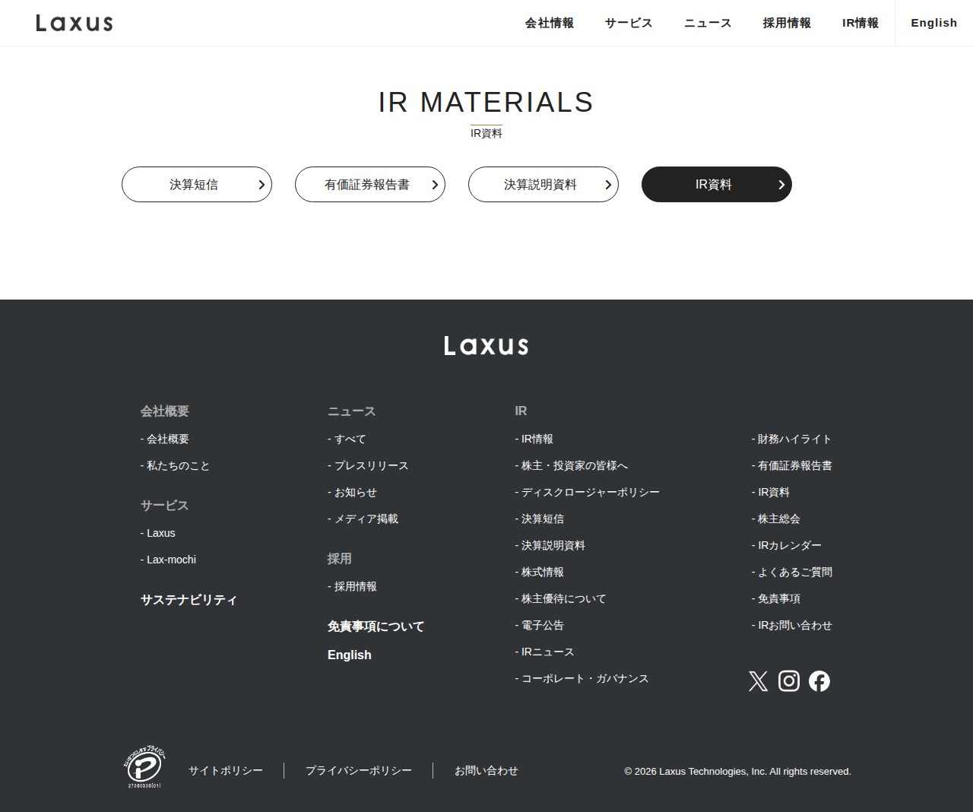
Task: Open the footer '- 決算説明資料' link
Action: (x=550, y=546)
